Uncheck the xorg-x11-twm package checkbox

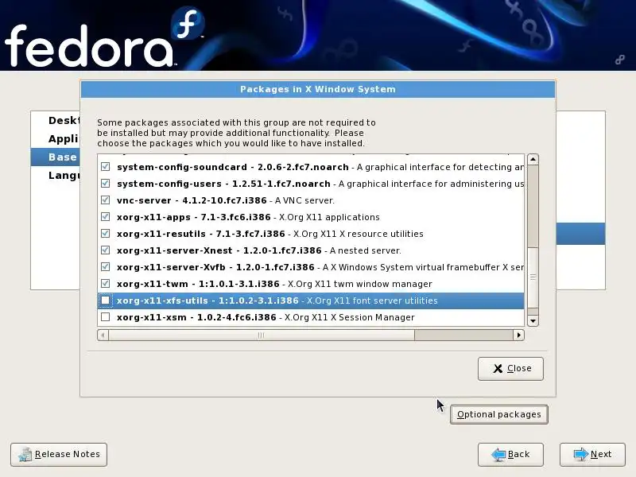point(106,283)
